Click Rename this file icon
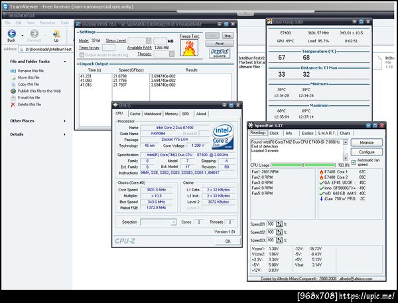This screenshot has width=398, height=303. [13, 71]
